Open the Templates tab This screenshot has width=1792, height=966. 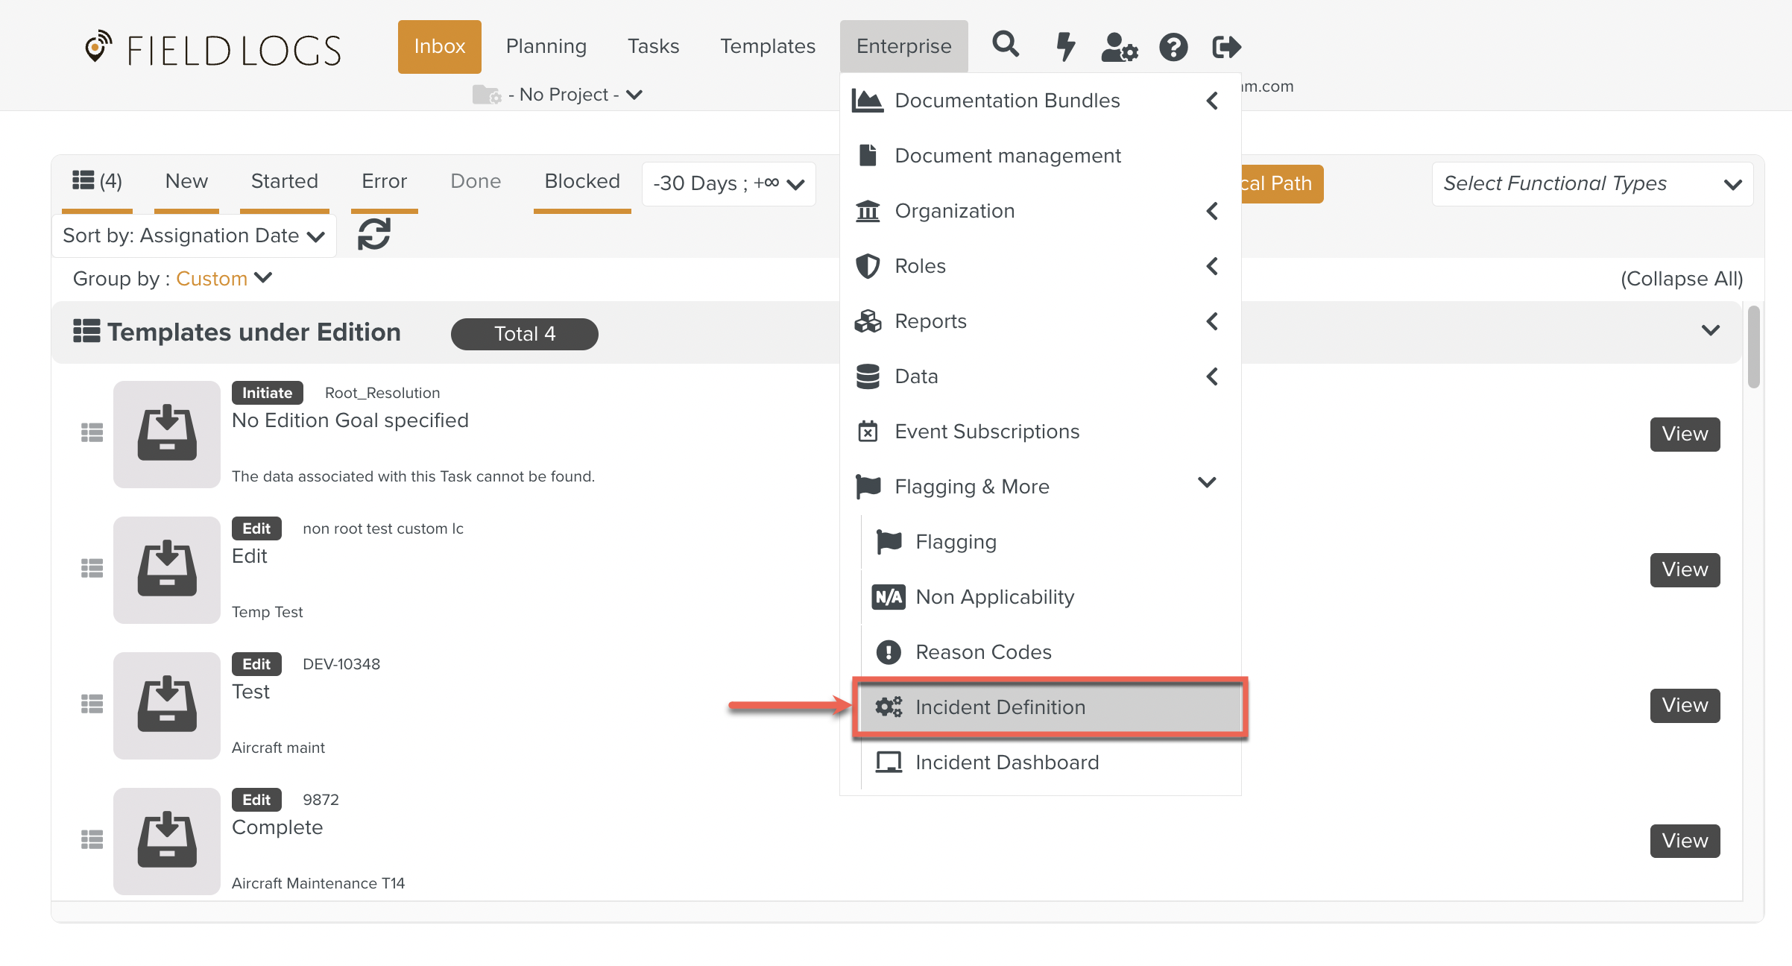coord(767,46)
